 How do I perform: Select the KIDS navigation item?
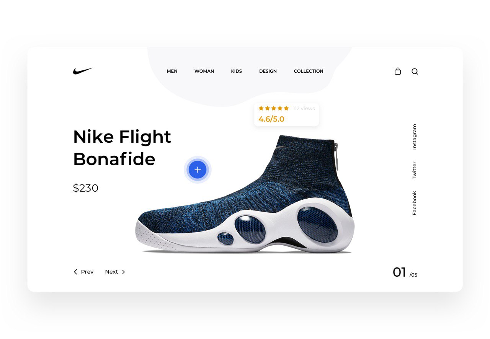tap(237, 71)
